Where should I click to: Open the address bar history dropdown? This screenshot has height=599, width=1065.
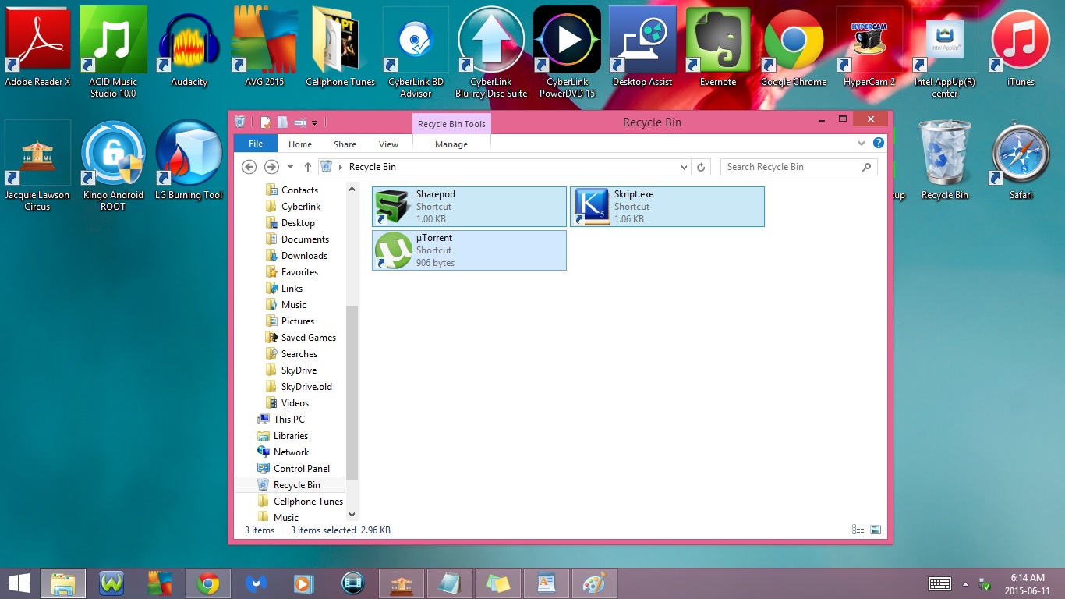(x=685, y=167)
